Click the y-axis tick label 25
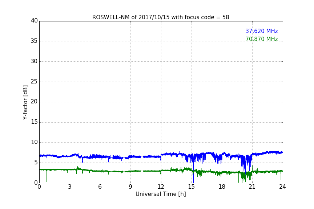 tap(34, 82)
